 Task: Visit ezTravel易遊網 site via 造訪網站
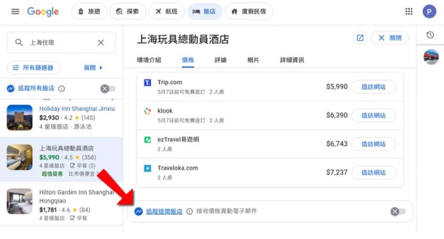coord(374,144)
